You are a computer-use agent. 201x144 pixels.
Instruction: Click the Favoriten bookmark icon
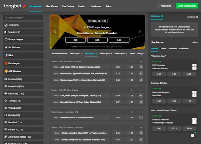pyautogui.click(x=5, y=32)
